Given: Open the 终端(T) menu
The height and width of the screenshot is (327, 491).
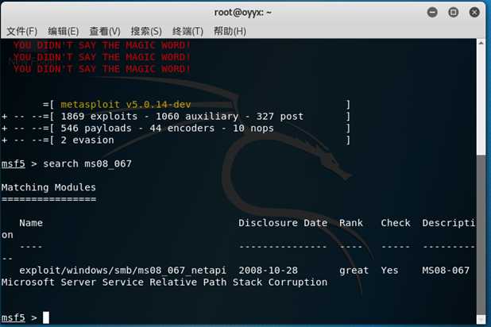Looking at the screenshot, I should point(188,31).
